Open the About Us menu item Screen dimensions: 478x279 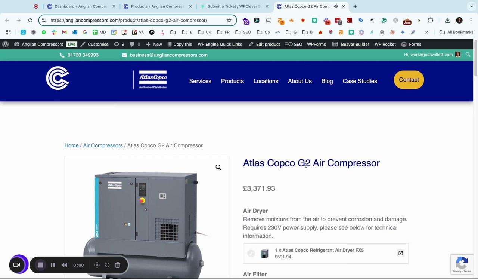[x=300, y=81]
